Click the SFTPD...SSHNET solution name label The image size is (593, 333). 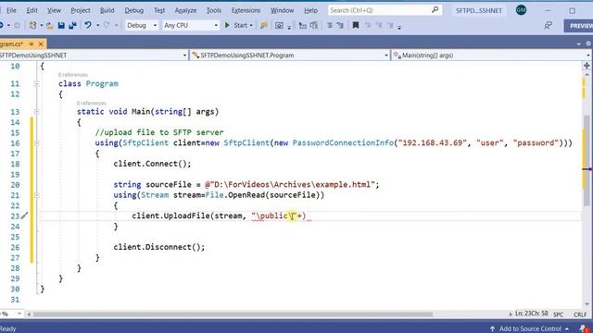pyautogui.click(x=478, y=10)
